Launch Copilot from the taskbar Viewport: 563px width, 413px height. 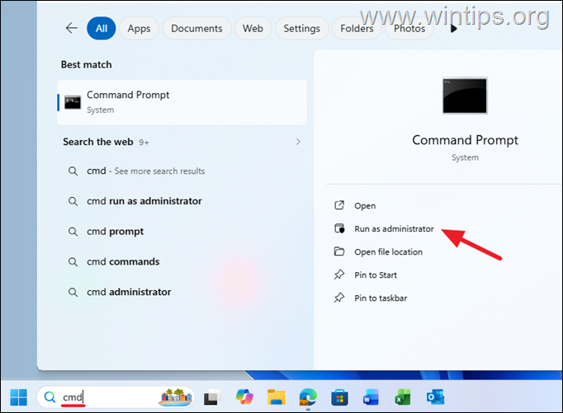pyautogui.click(x=244, y=397)
